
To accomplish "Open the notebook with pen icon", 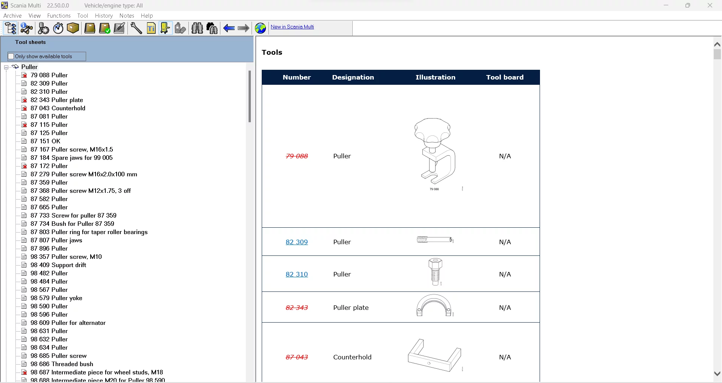I will [x=119, y=28].
